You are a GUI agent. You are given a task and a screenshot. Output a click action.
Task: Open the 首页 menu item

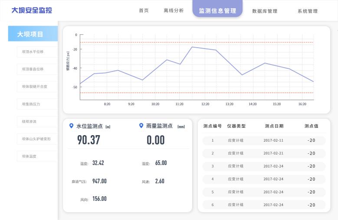[x=144, y=11]
